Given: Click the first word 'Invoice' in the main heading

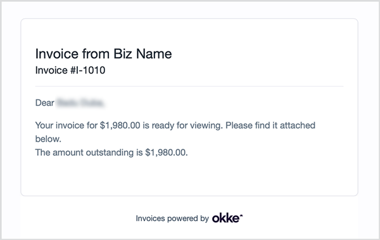Looking at the screenshot, I should (57, 54).
